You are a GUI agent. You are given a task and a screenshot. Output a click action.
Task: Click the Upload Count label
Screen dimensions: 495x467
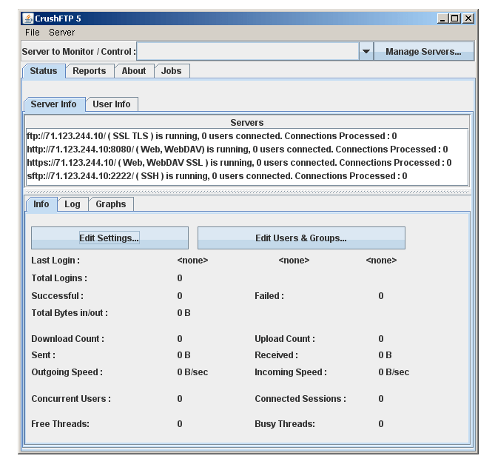285,339
